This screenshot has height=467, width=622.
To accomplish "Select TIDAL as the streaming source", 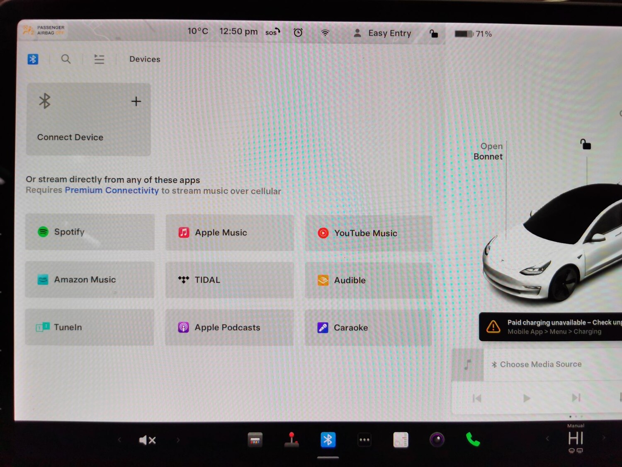I will tap(230, 280).
